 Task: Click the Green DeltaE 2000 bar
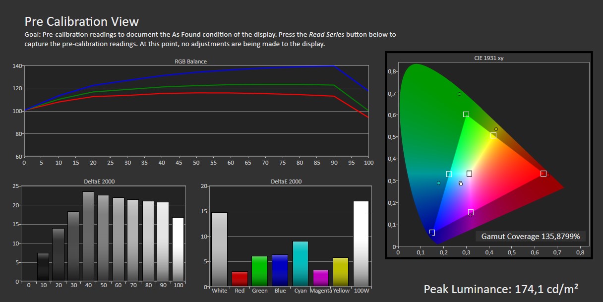point(259,271)
